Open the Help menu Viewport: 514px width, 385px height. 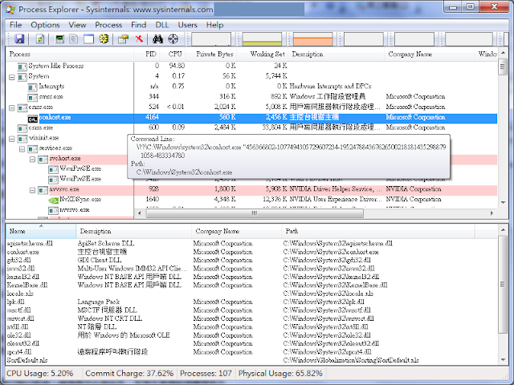(x=214, y=25)
